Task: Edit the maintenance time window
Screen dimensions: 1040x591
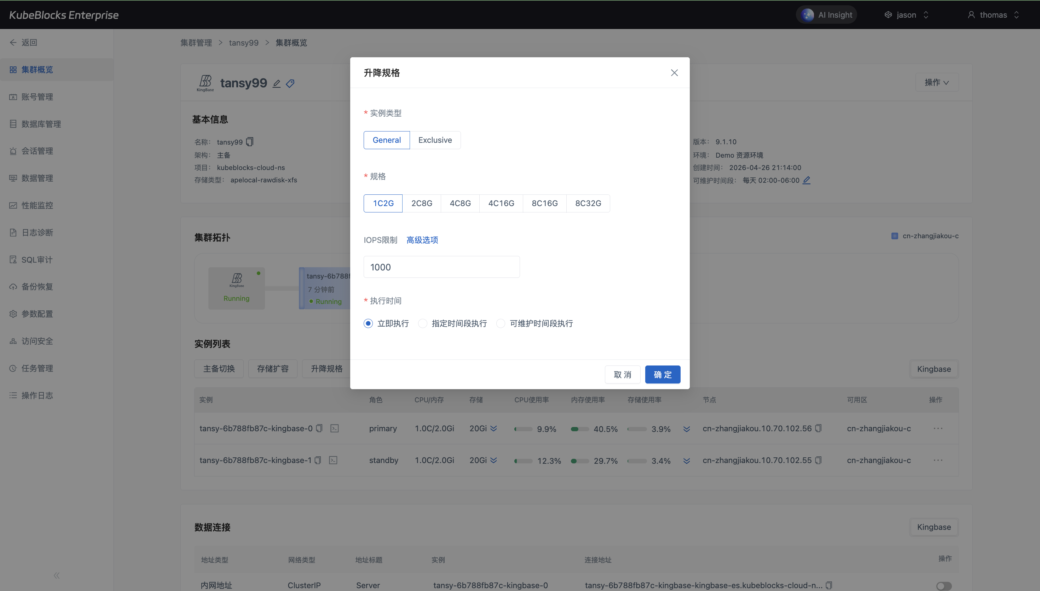Action: [x=807, y=180]
